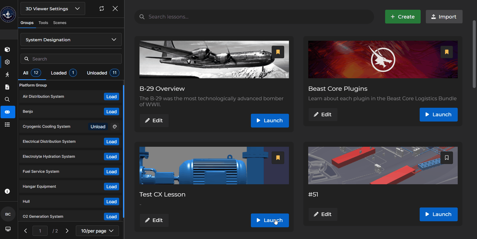Click the lessons page vertical scrollbar

(x=474, y=54)
